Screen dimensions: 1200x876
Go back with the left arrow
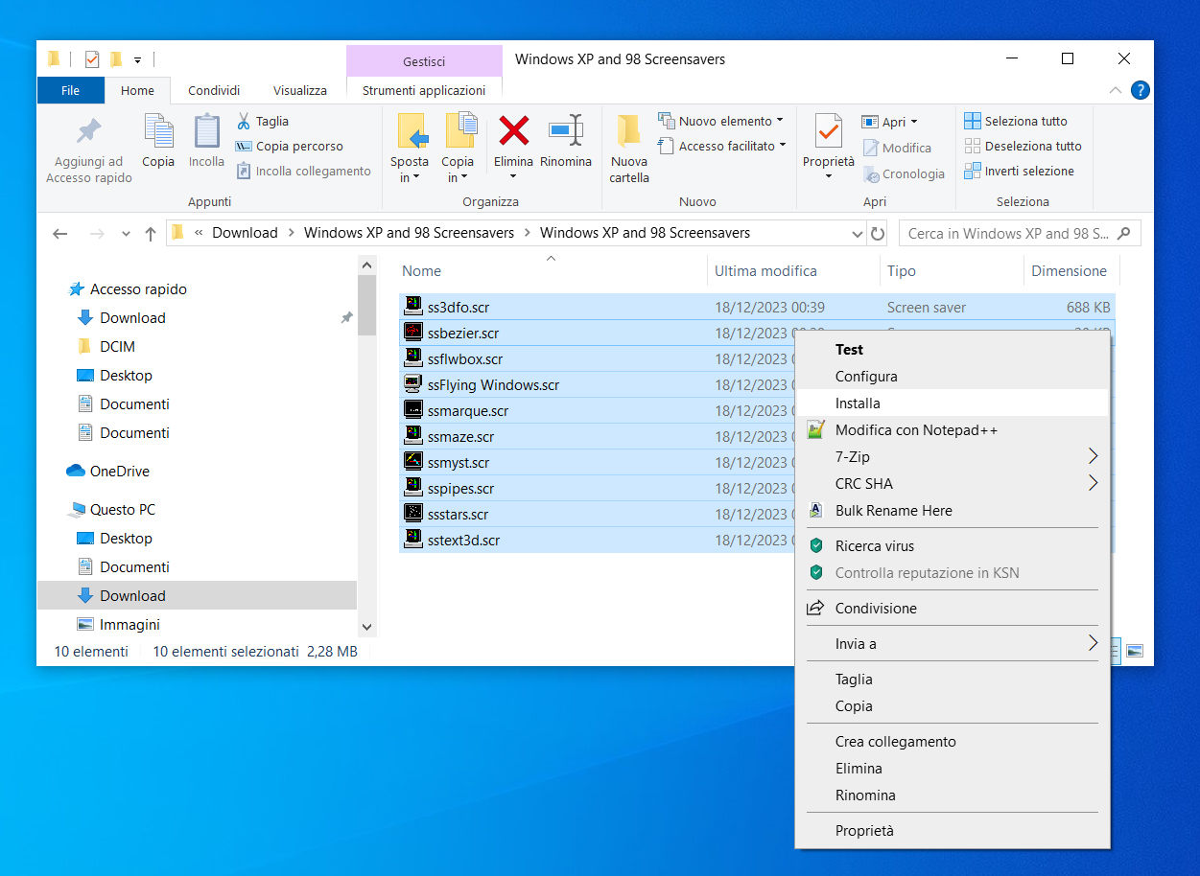60,233
